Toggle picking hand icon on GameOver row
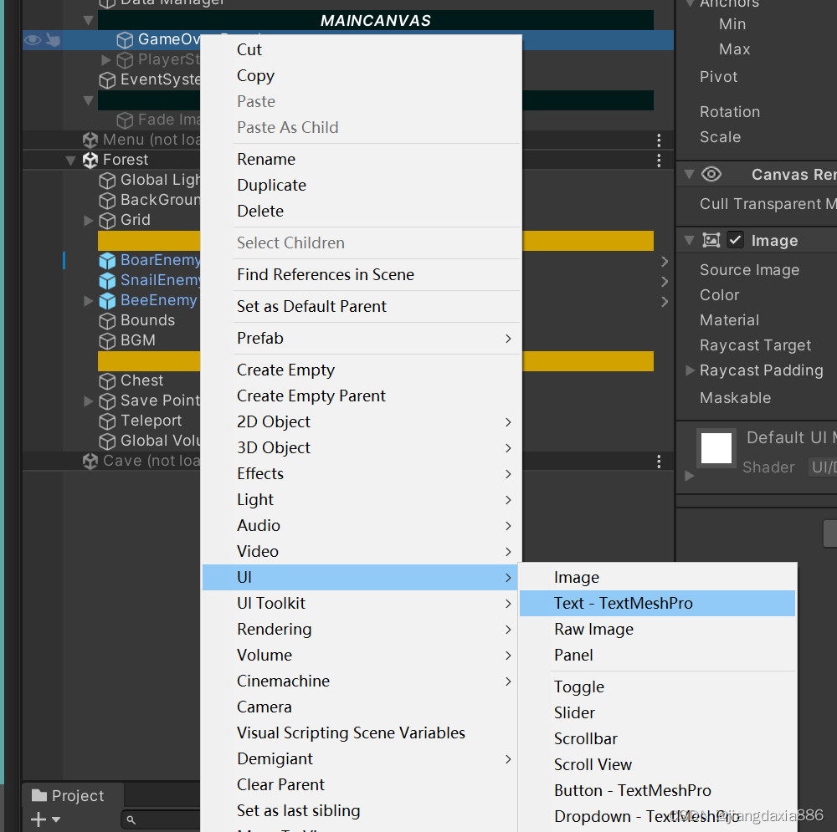Viewport: 837px width, 832px height. [x=53, y=40]
